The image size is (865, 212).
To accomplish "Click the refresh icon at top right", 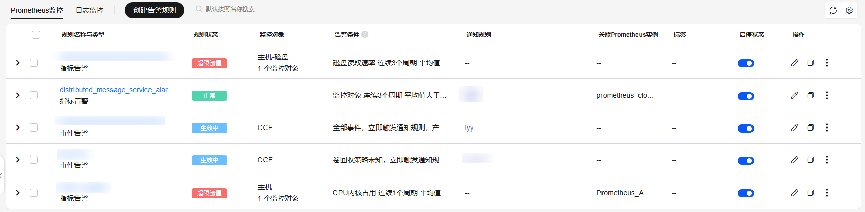I will tap(833, 10).
